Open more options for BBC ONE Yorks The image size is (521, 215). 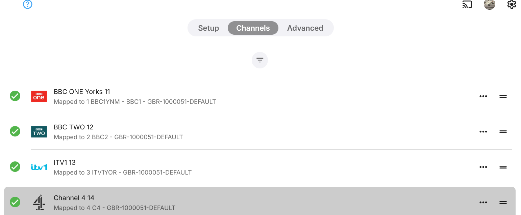[483, 96]
